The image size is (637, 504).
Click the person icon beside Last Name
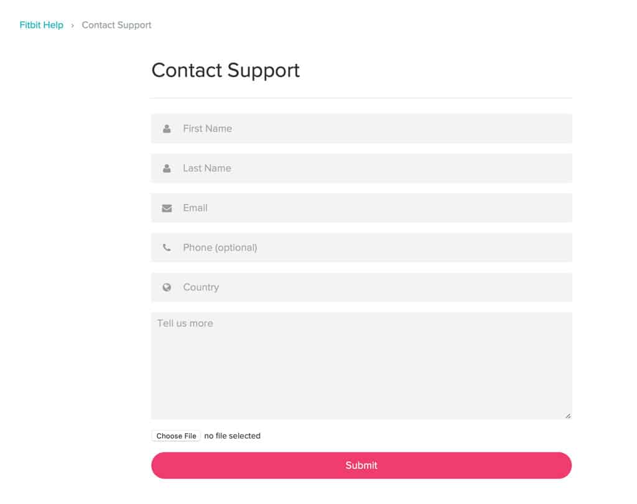(x=166, y=168)
